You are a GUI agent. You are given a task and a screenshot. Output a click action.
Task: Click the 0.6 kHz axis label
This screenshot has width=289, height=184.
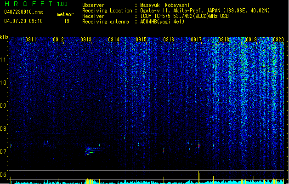tap(4, 175)
